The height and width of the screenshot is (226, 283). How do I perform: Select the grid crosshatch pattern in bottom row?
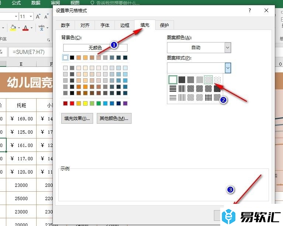click(x=209, y=97)
